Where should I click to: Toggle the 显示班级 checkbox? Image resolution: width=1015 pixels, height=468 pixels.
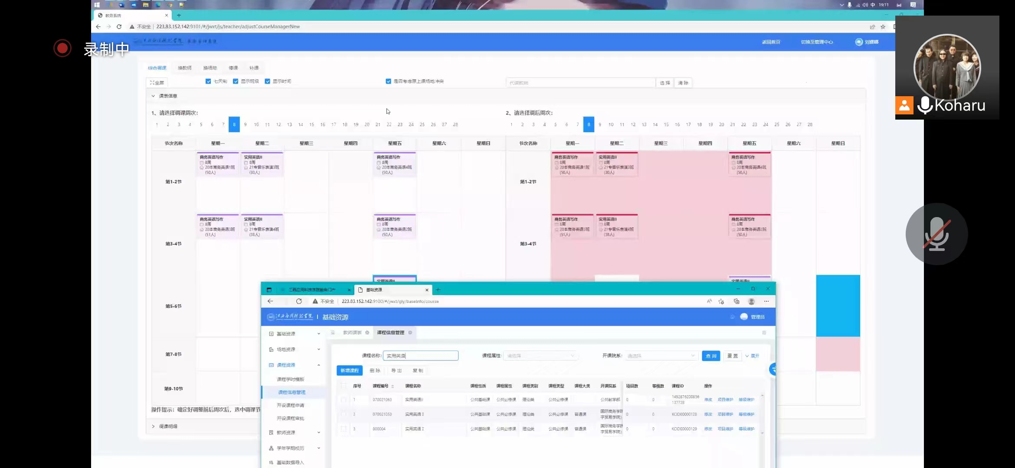[x=236, y=81]
